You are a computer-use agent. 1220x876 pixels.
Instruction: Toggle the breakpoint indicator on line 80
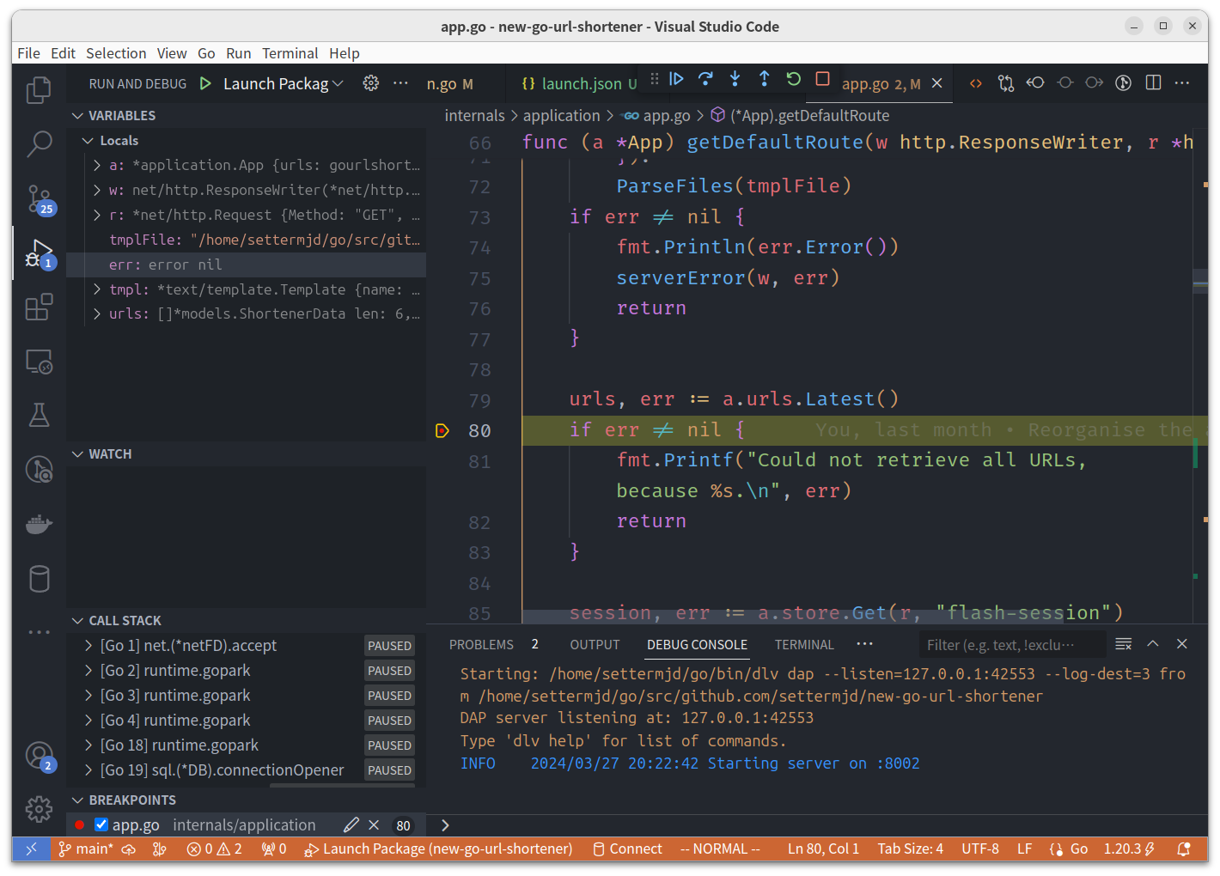point(442,429)
